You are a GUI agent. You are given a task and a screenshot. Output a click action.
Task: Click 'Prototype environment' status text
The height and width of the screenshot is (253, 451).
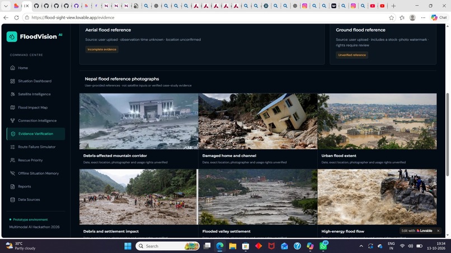30,219
